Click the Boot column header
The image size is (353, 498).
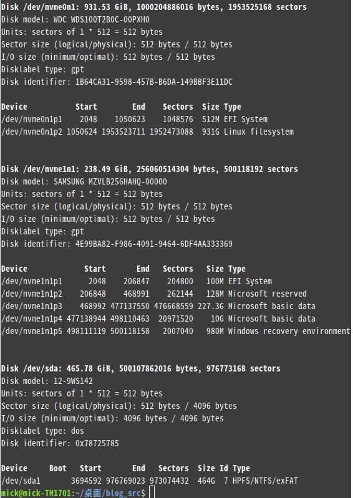(58, 469)
